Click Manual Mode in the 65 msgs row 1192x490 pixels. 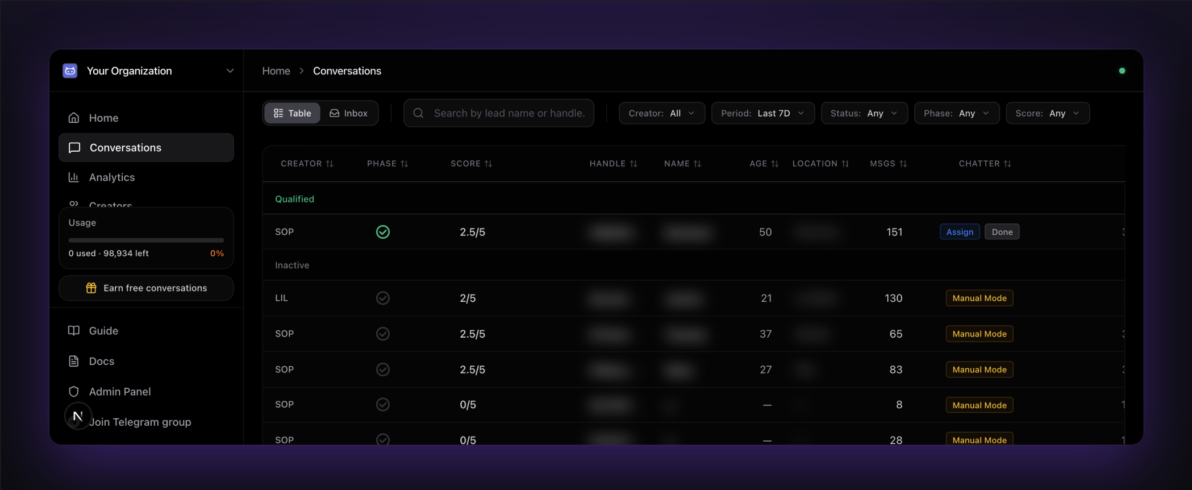(980, 334)
